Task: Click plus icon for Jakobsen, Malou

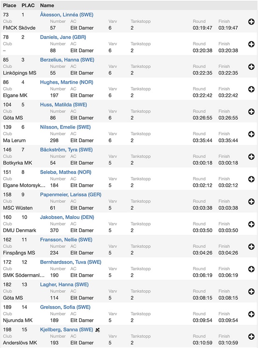Action: [251, 224]
